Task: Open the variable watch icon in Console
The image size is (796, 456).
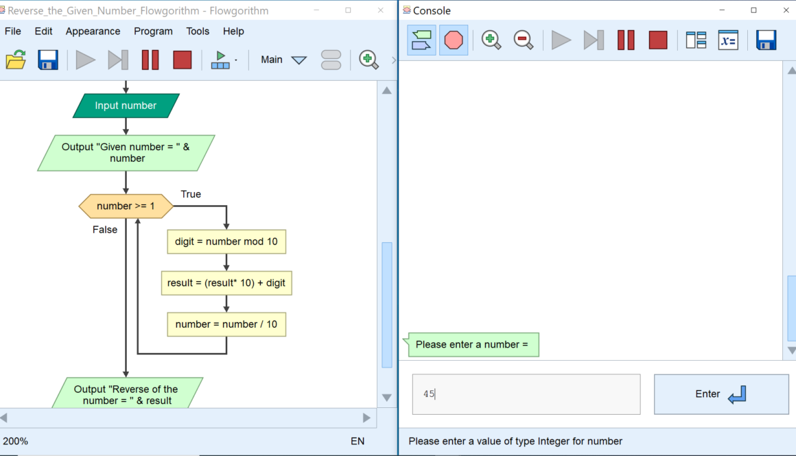Action: pos(728,40)
